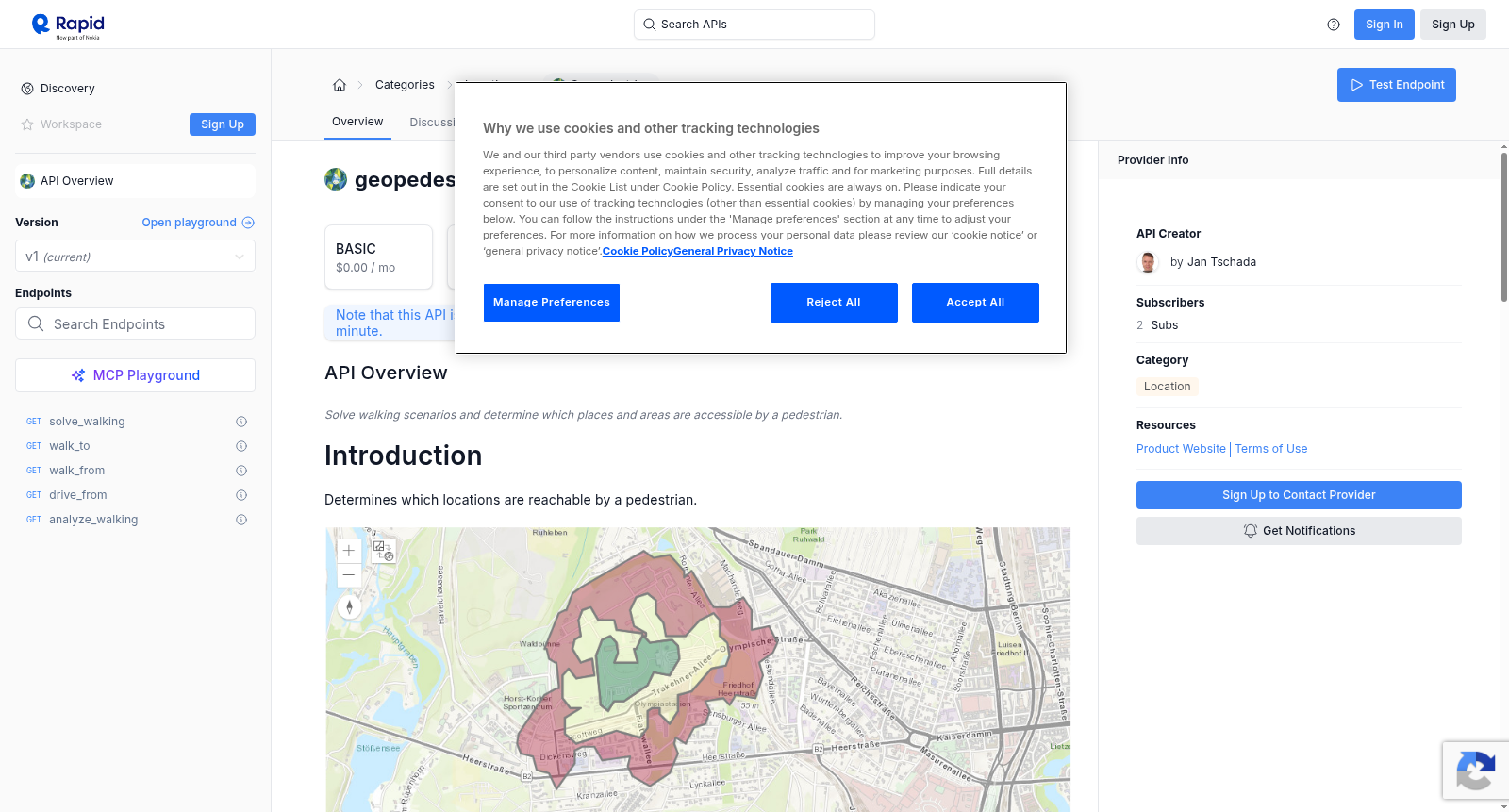The height and width of the screenshot is (812, 1509).
Task: Zoom out on the map
Action: pyautogui.click(x=349, y=575)
